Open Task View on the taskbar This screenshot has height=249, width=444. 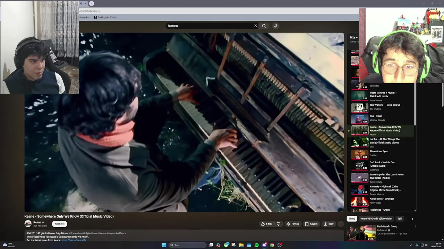click(211, 245)
